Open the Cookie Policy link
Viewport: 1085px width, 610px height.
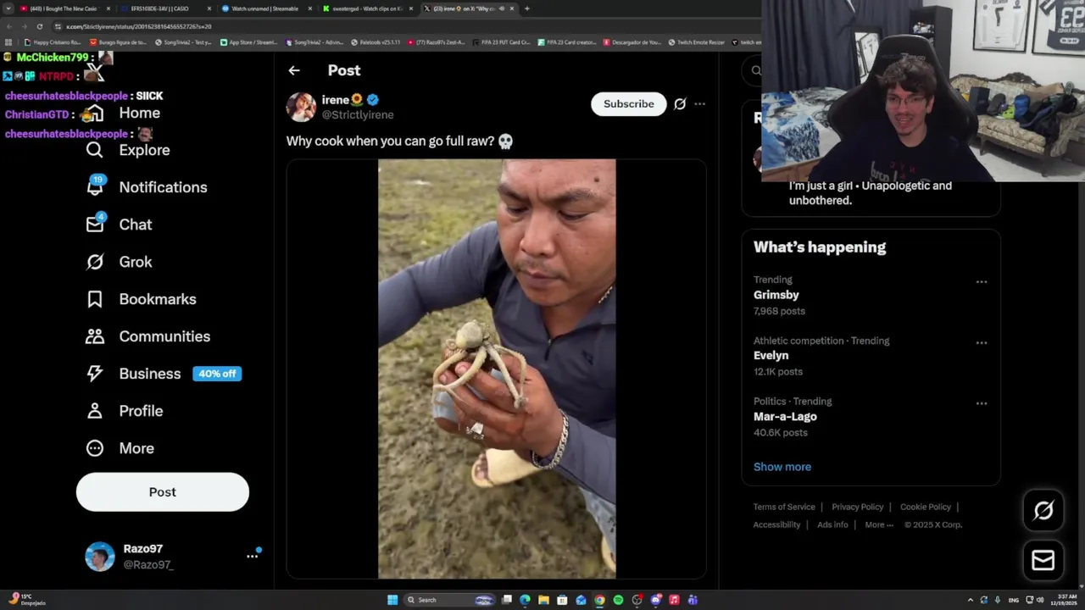coord(926,507)
